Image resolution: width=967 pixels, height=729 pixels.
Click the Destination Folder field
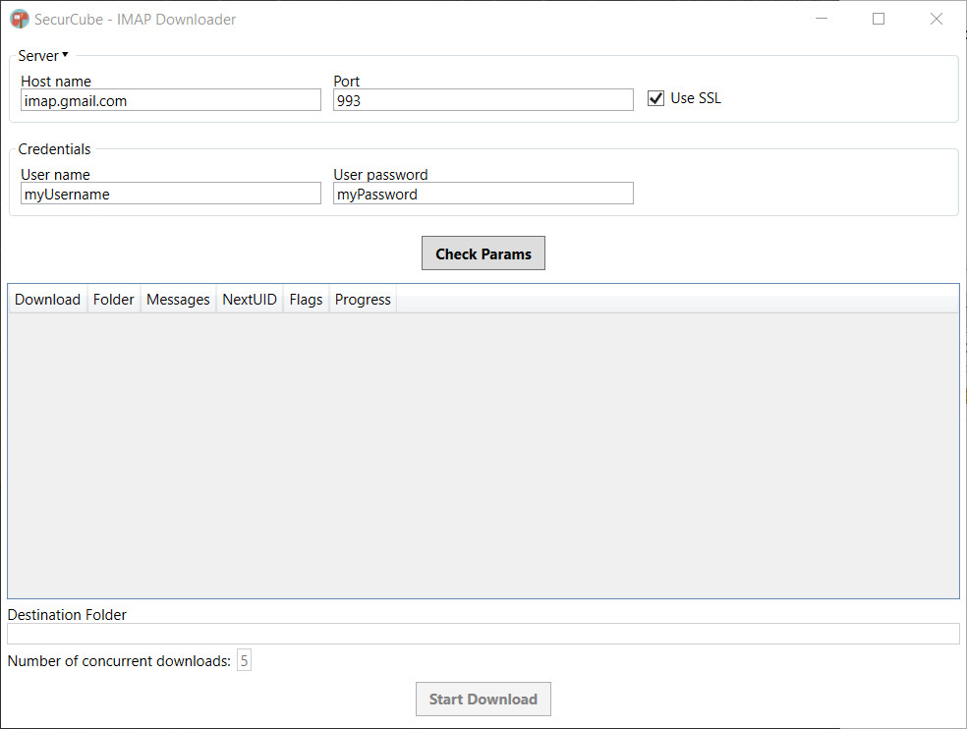point(483,634)
